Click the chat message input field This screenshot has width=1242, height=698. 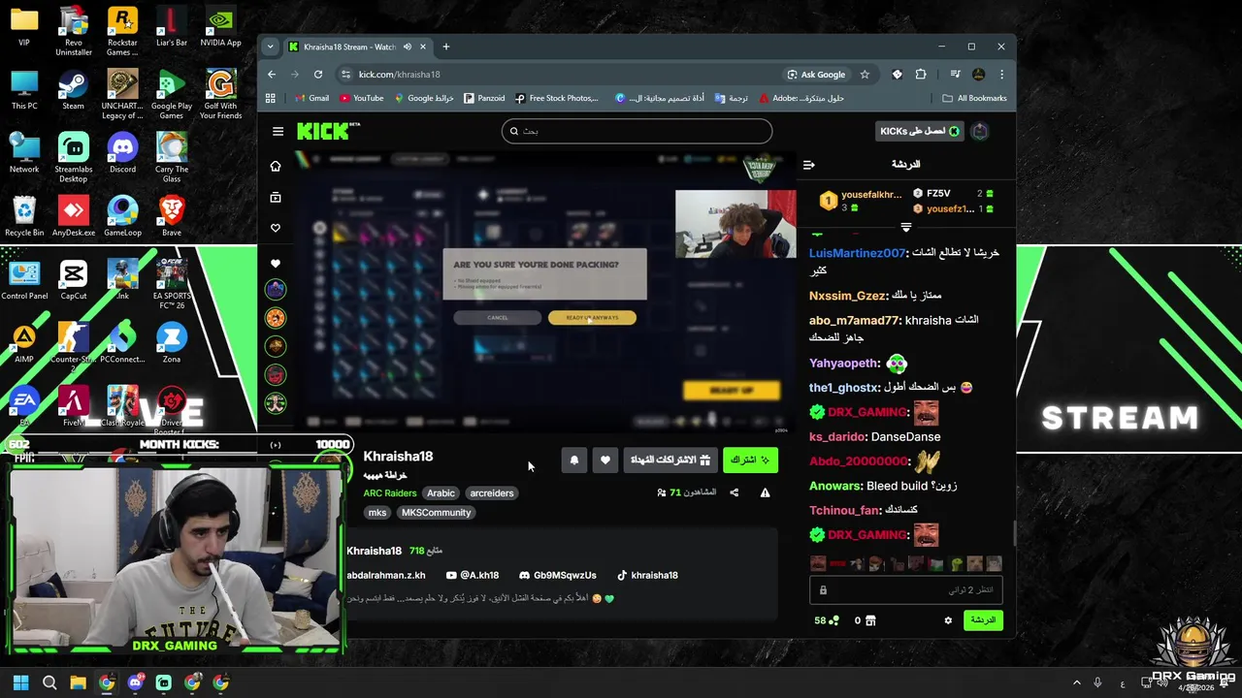coord(906,589)
